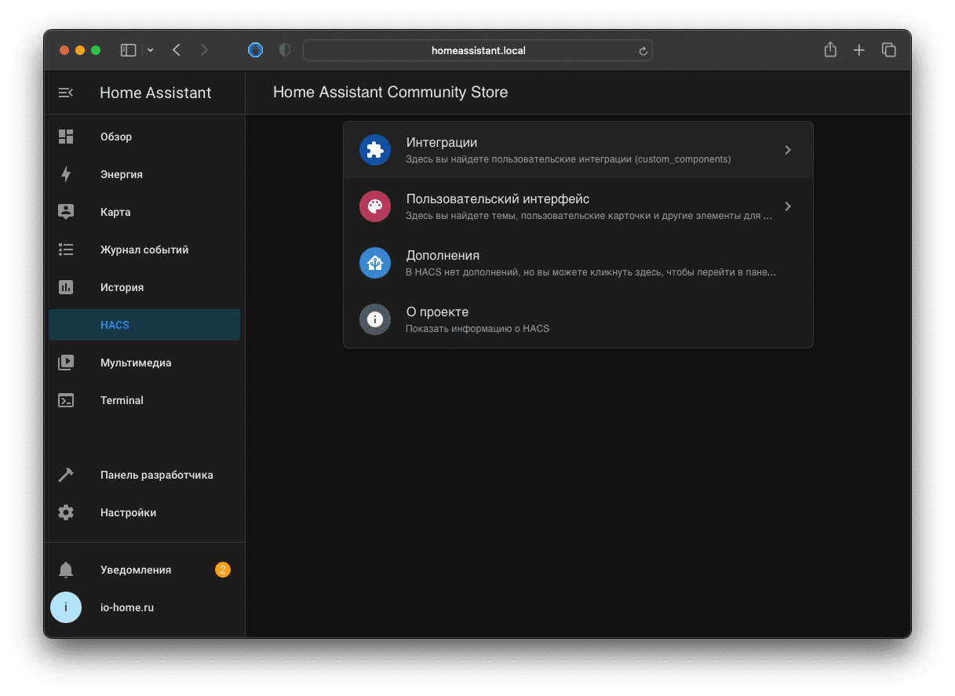Select HACS in the sidebar
Viewport: 955px width, 696px height.
coord(144,325)
